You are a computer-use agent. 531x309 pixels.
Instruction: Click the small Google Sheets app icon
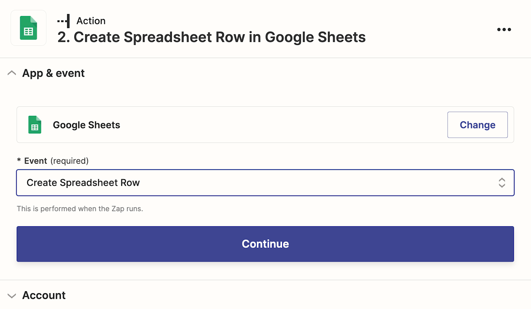pos(35,125)
